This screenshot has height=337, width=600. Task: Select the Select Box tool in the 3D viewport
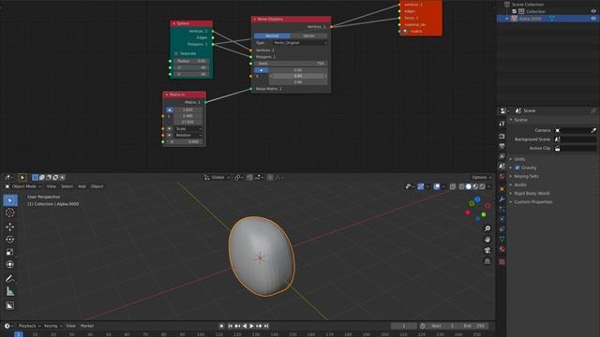pos(10,200)
